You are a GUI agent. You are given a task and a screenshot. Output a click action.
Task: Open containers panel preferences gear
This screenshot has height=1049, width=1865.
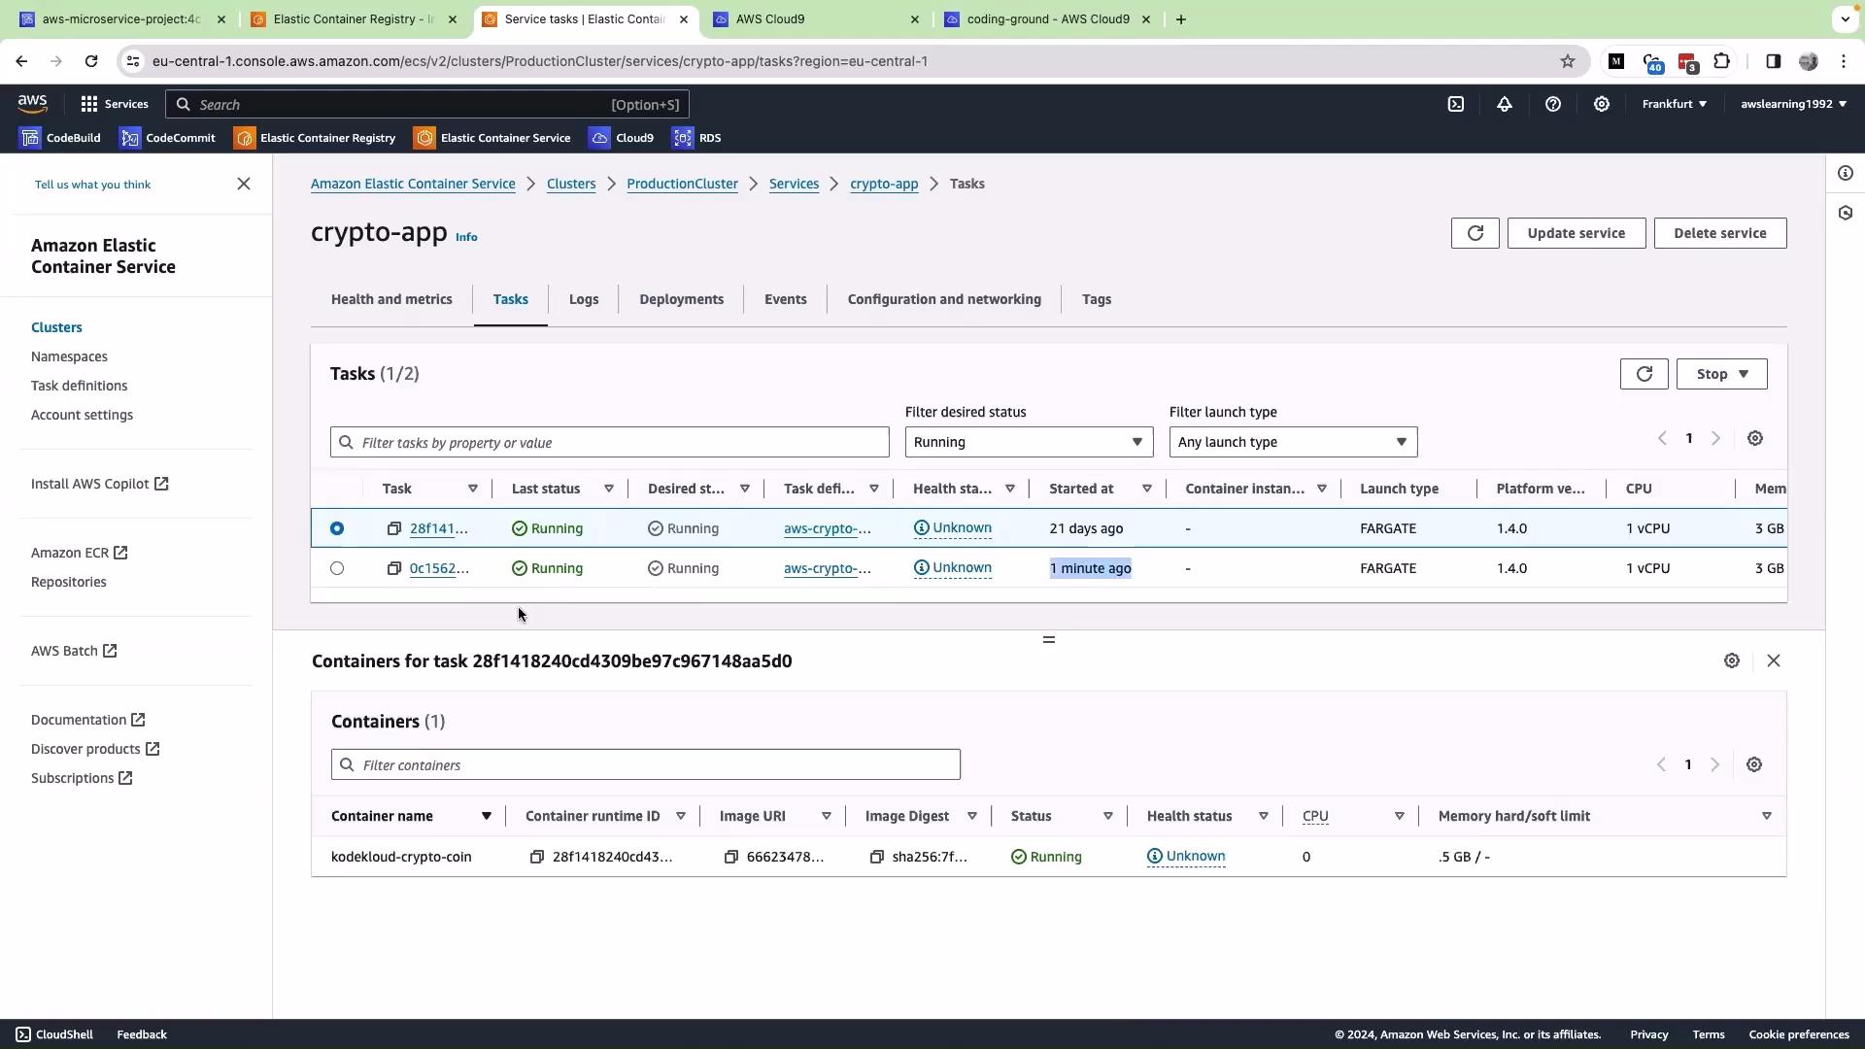pos(1732,660)
